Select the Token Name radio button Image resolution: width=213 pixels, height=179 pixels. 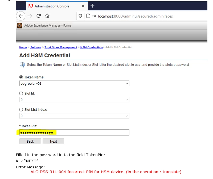tap(21, 77)
